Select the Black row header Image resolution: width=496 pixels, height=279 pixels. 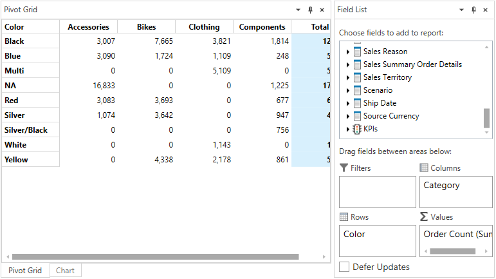pos(30,41)
